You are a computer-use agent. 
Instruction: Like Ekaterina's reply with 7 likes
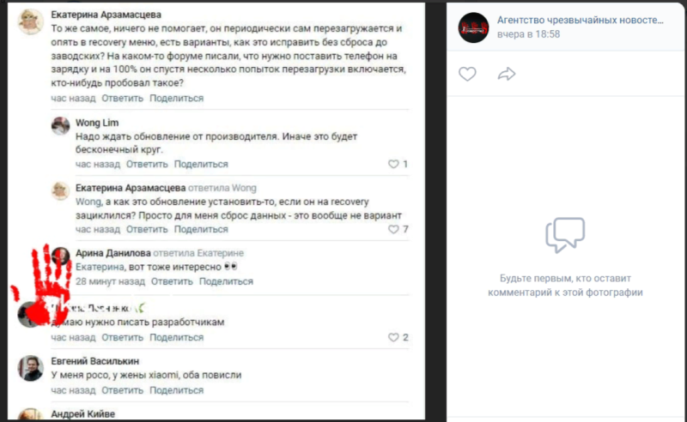(394, 230)
